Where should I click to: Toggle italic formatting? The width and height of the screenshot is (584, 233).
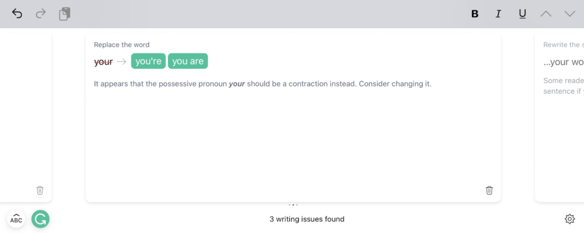498,14
